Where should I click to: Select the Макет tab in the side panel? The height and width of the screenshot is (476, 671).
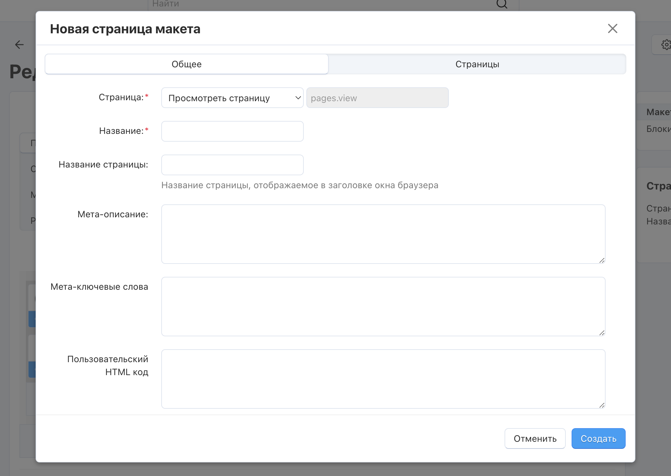(x=658, y=112)
